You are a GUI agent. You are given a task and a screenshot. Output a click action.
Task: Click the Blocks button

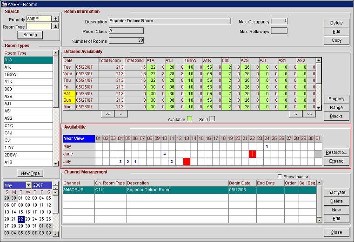(336, 116)
